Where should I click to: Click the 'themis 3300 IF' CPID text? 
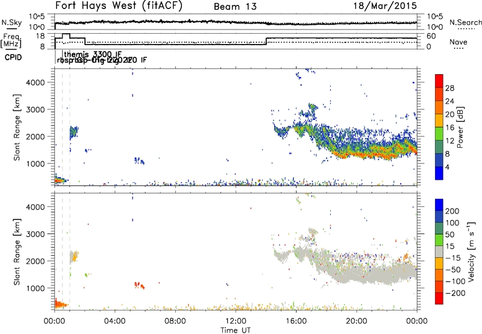coord(93,55)
